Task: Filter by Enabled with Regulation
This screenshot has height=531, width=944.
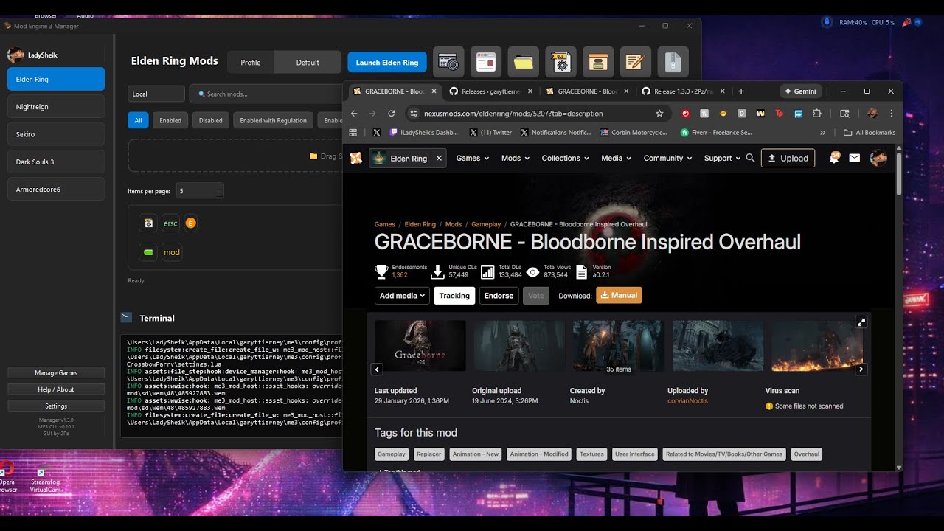Action: [273, 120]
